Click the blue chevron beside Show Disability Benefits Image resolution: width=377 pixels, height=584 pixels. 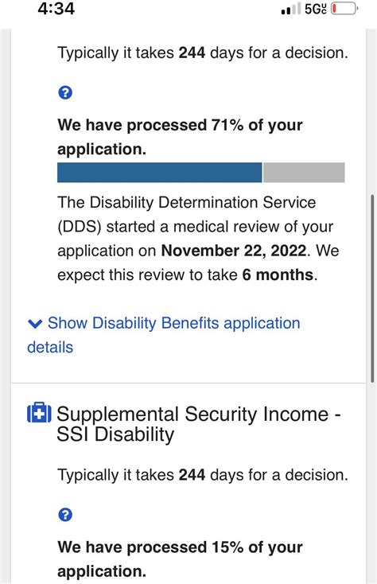35,324
